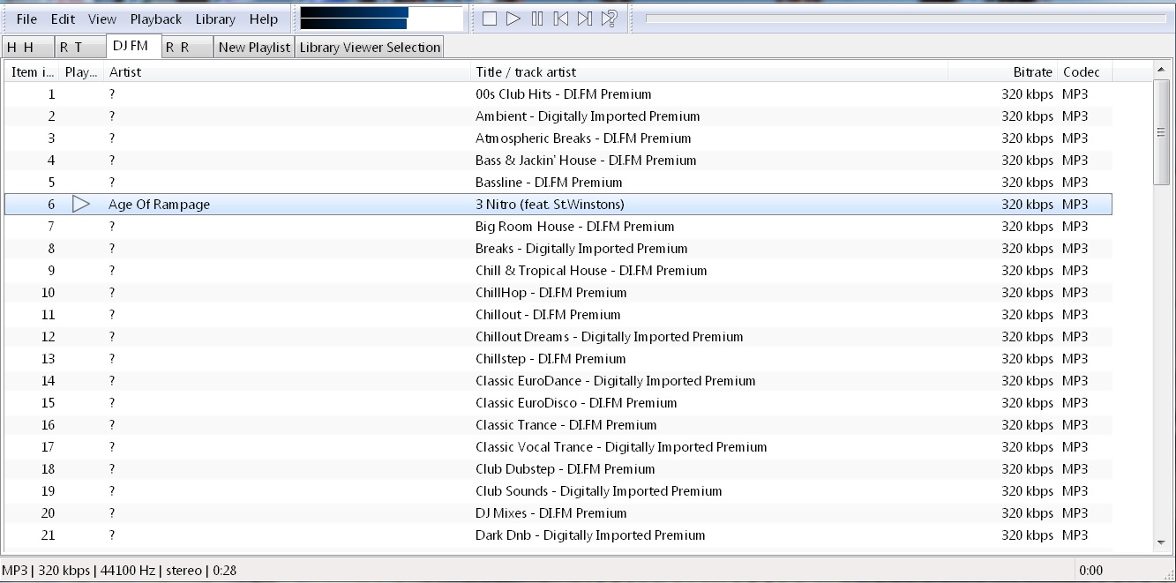The width and height of the screenshot is (1176, 583).
Task: Sort by the Item index column header
Action: tap(34, 72)
